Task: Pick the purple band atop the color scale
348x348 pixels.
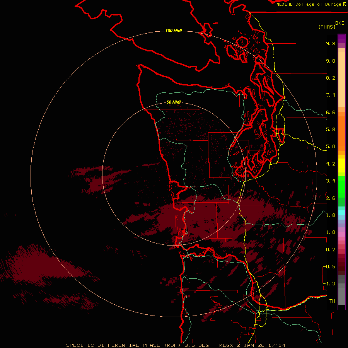Action: tap(341, 39)
